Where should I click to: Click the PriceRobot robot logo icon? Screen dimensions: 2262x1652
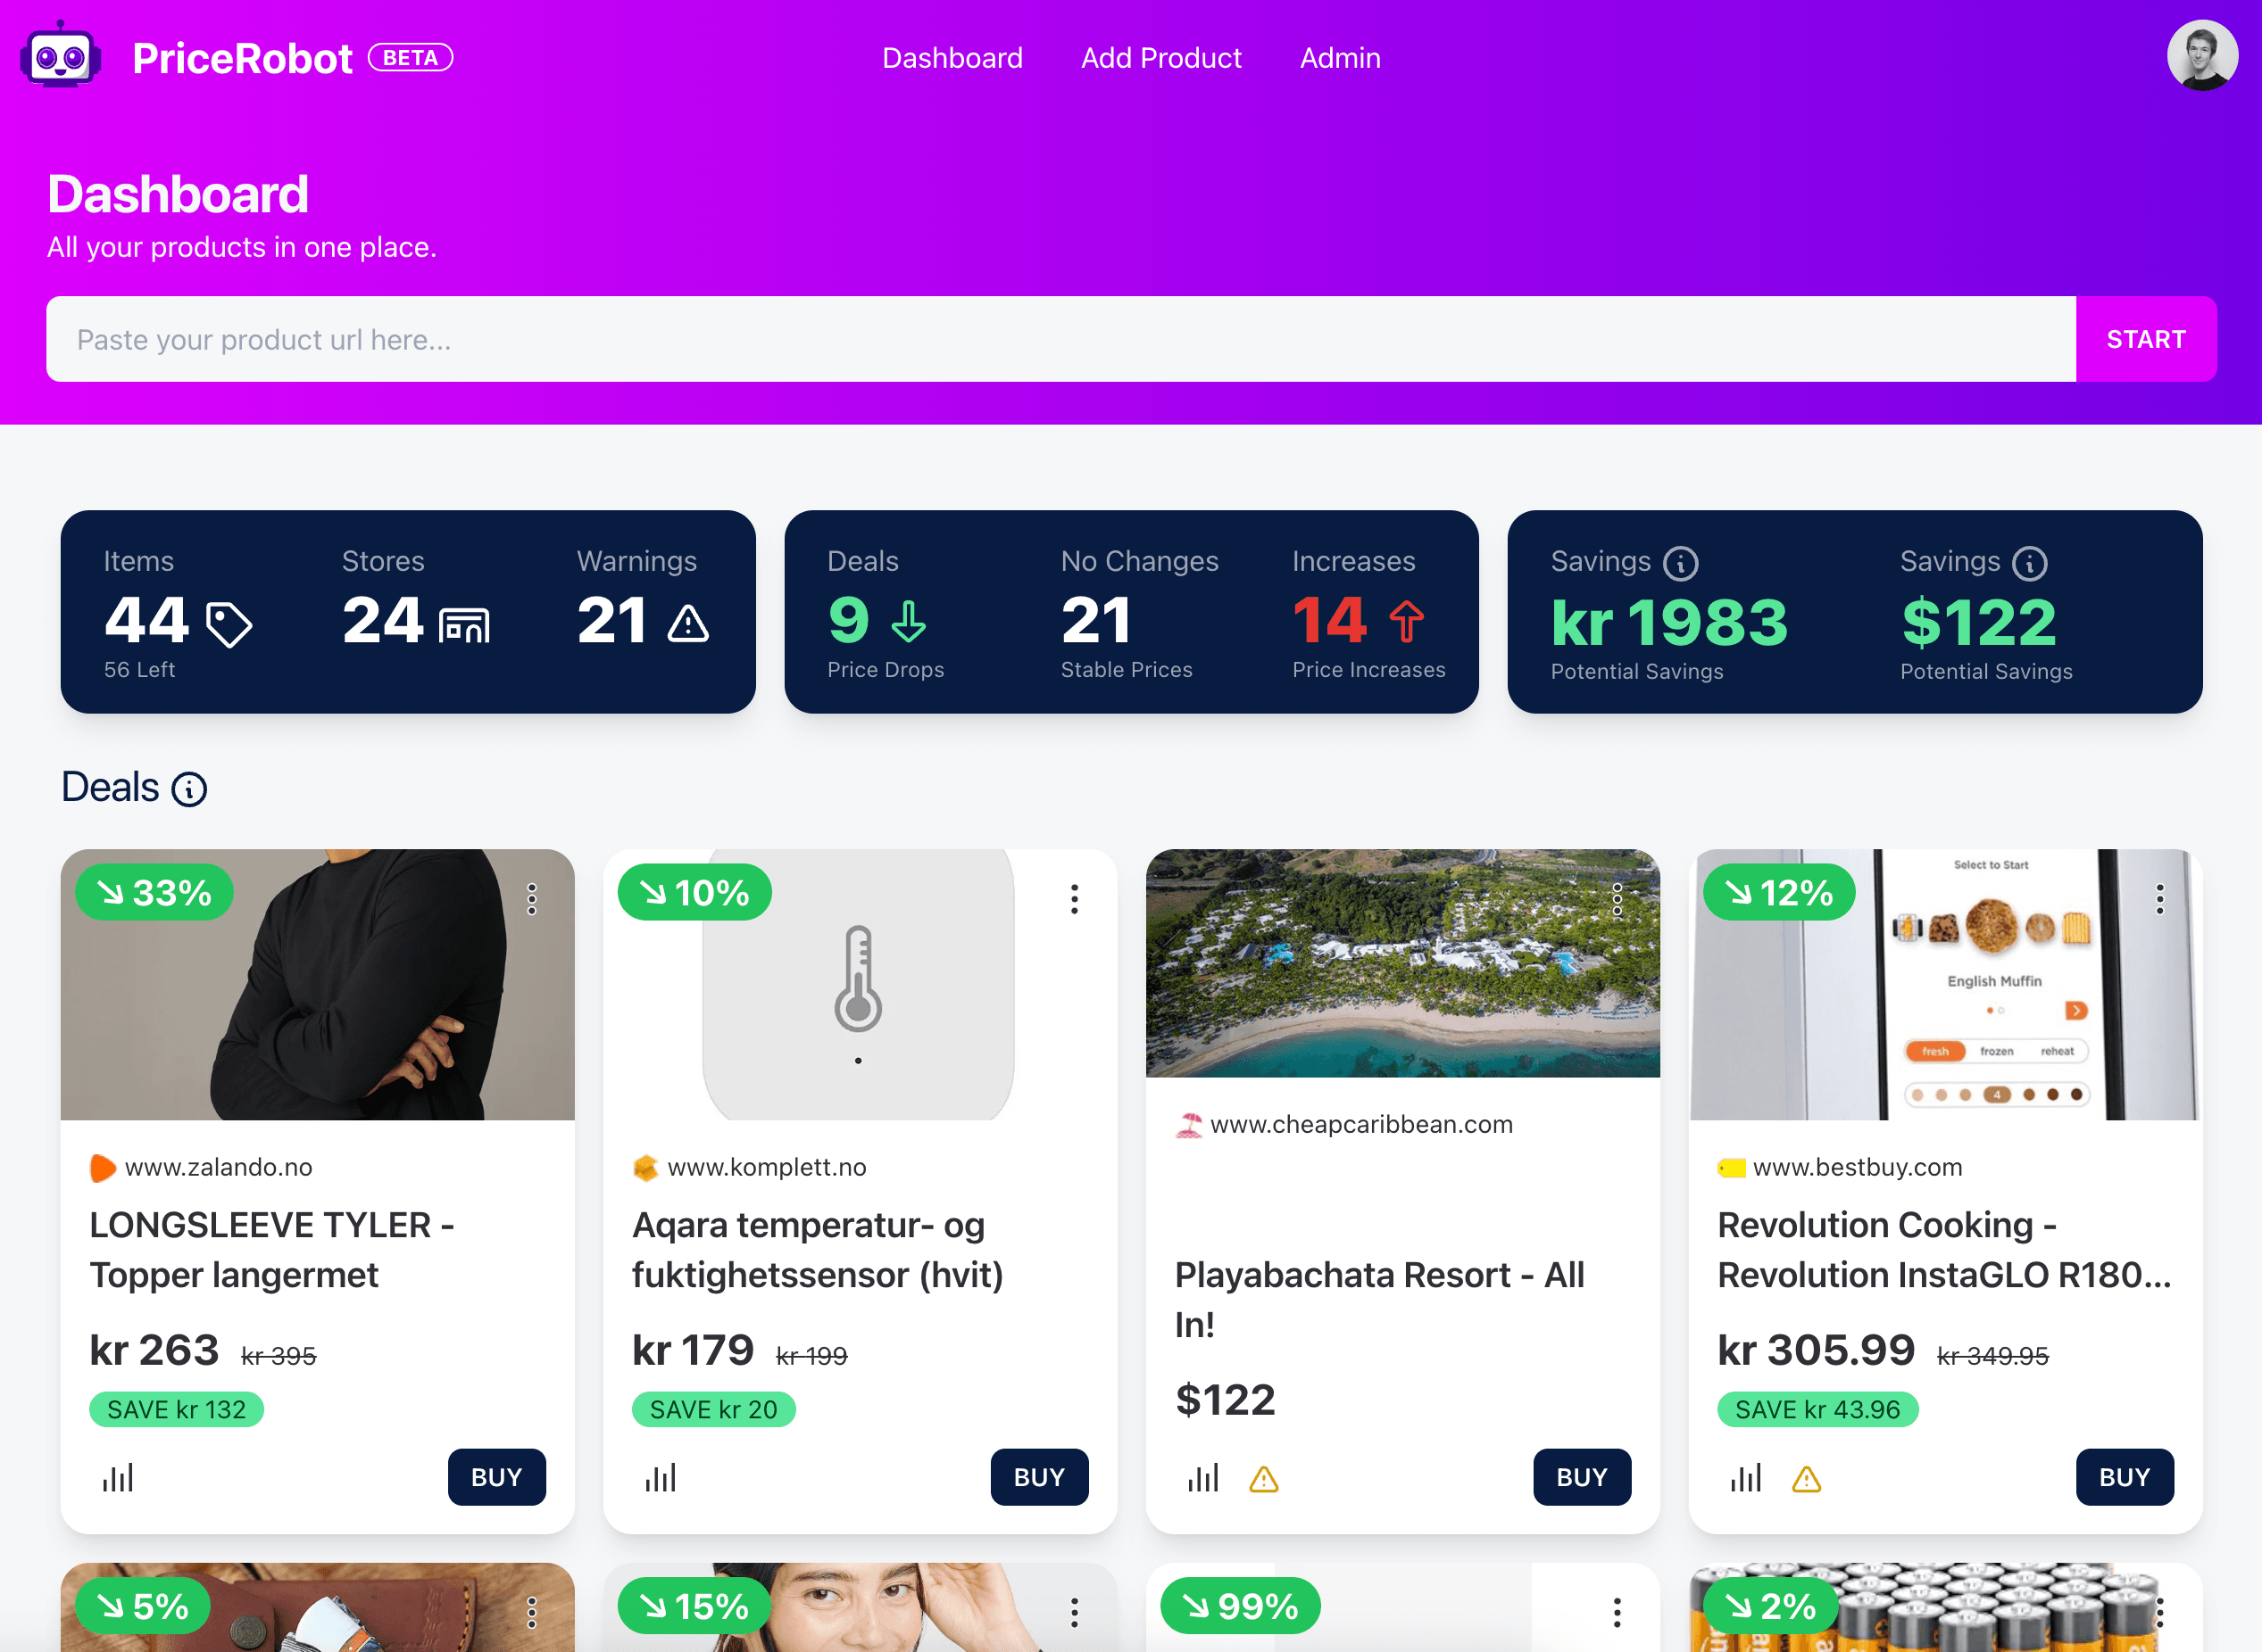[x=61, y=56]
